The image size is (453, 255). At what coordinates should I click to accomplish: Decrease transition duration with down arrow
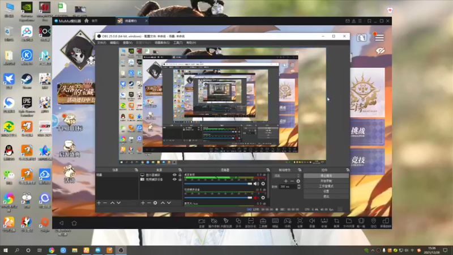point(299,188)
